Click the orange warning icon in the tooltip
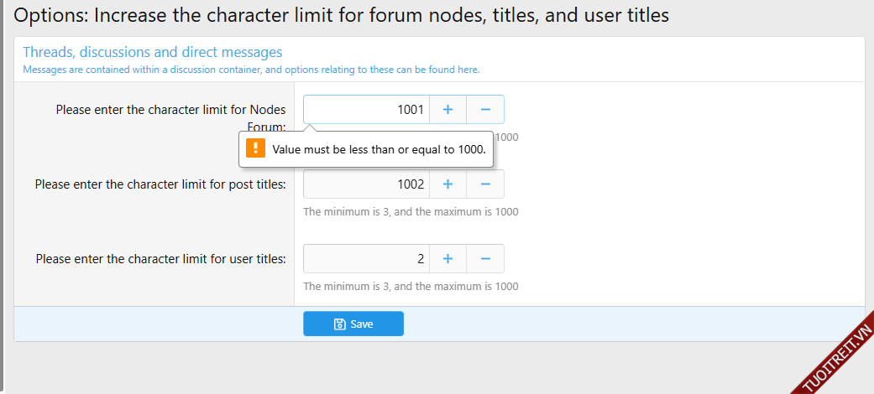The image size is (874, 394). 255,149
